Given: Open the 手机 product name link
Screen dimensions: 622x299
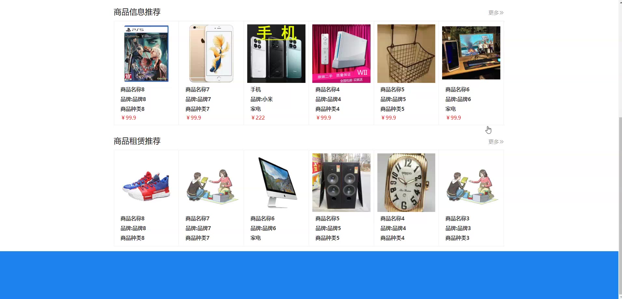Looking at the screenshot, I should coord(256,89).
